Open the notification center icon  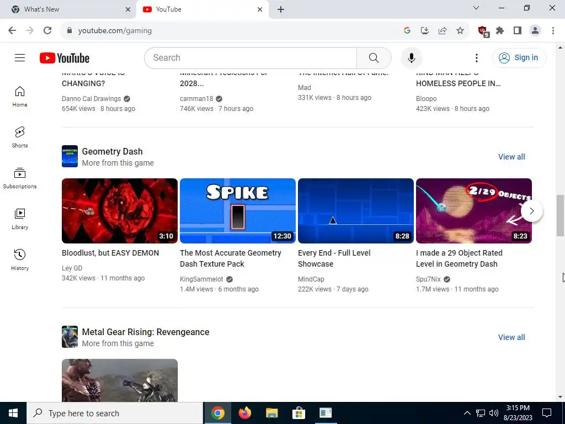pos(547,413)
